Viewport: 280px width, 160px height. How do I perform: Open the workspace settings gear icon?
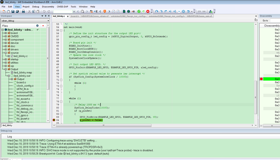(x=37, y=26)
